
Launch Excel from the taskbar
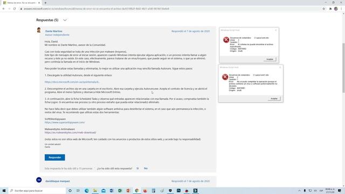pos(120,190)
